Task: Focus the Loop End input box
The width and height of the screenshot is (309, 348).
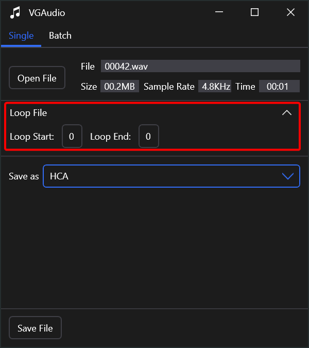Action: pos(149,136)
